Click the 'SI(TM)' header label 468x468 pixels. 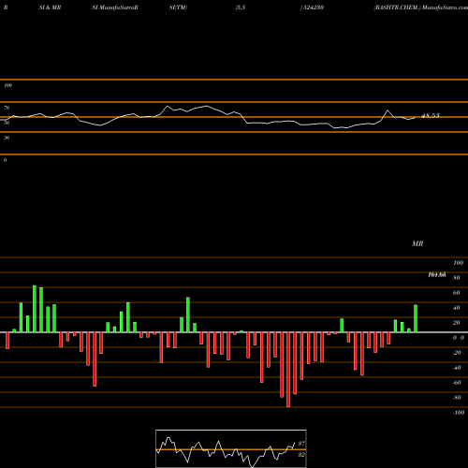tap(178, 7)
